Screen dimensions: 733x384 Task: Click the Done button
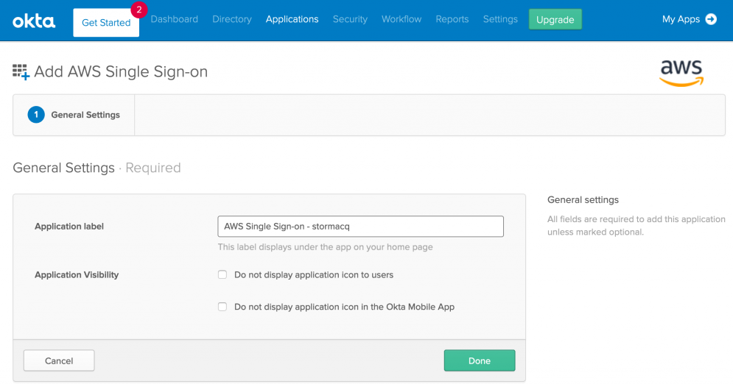click(x=480, y=360)
